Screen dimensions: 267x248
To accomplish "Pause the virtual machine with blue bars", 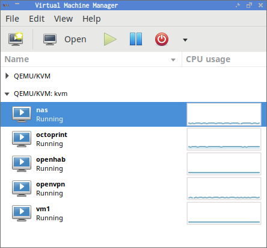I will [x=136, y=39].
